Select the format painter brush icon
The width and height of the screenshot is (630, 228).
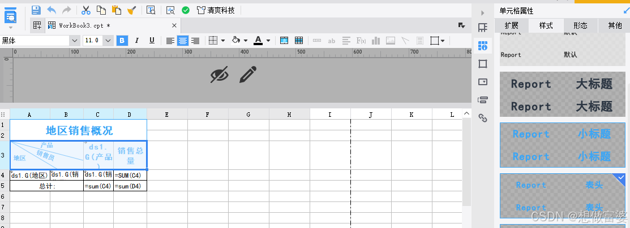pyautogui.click(x=131, y=10)
